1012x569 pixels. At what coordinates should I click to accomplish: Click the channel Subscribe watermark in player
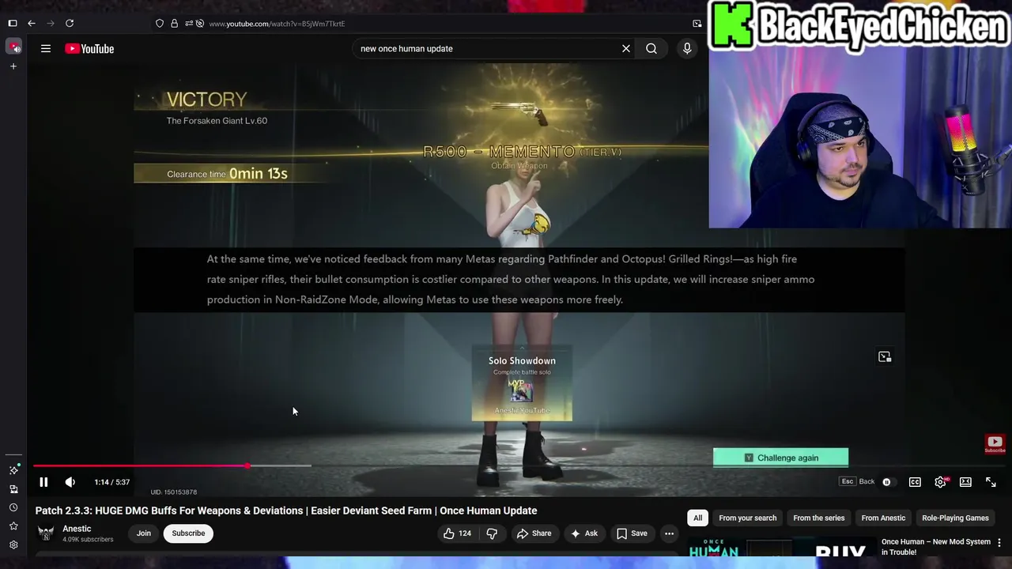click(x=995, y=444)
